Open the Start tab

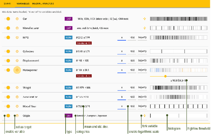(7, 4)
